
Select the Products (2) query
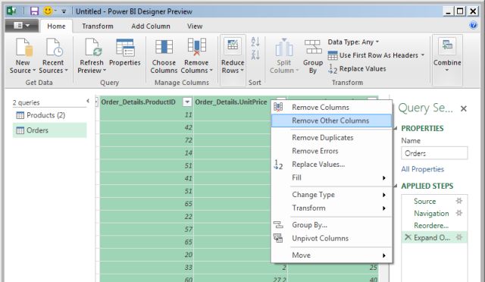49,115
